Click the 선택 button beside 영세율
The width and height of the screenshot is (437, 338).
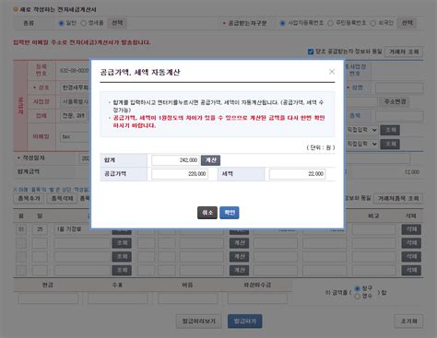click(x=117, y=23)
